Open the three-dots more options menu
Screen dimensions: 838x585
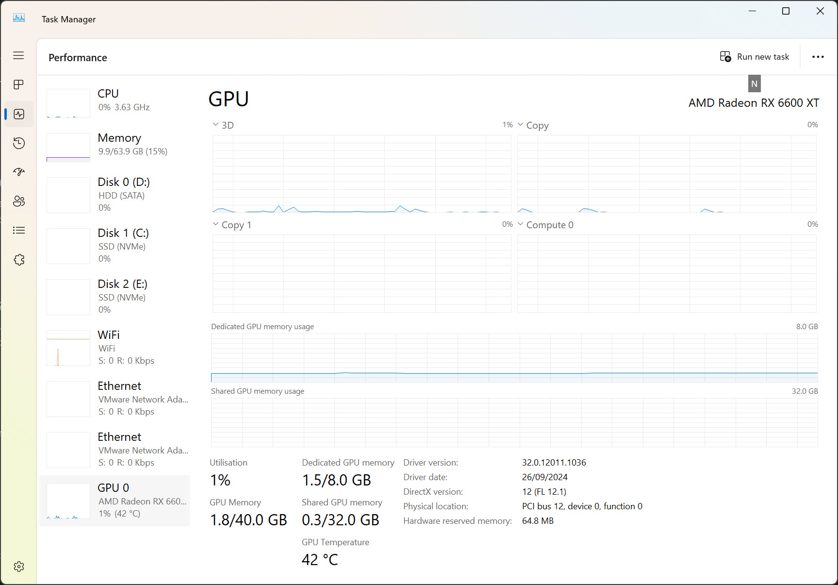click(818, 57)
